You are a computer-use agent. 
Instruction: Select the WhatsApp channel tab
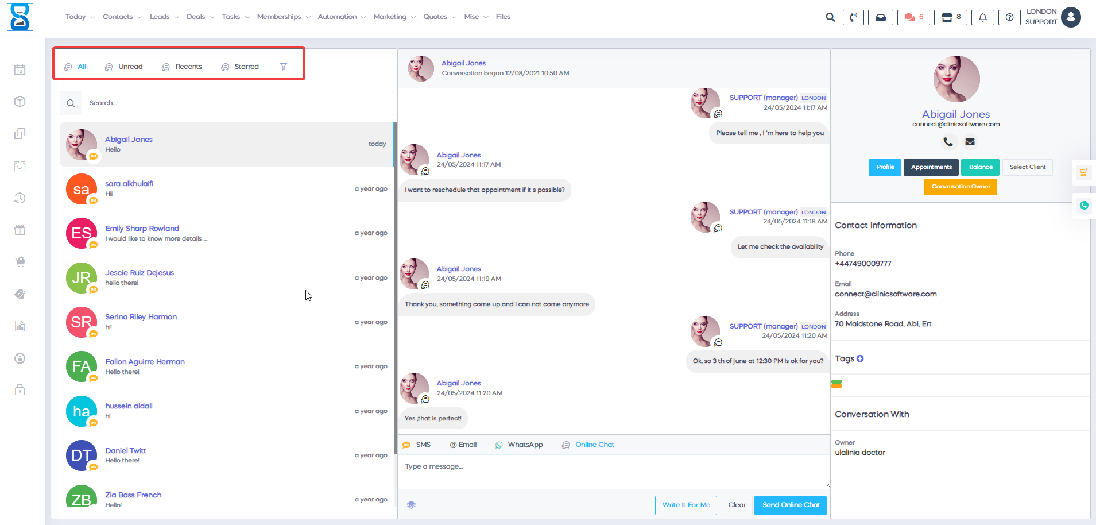(519, 445)
